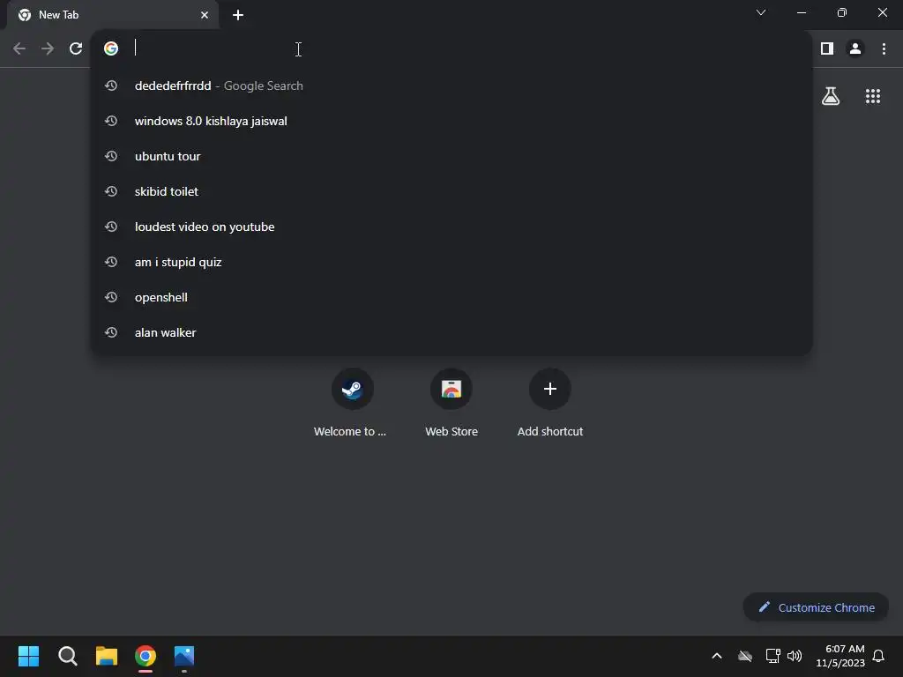The image size is (903, 677).
Task: Open the Windows Start menu
Action: (x=28, y=656)
